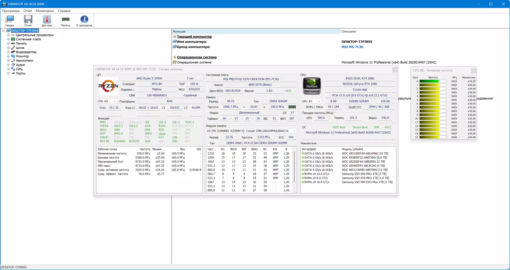Select the Видеоадаптер tree icon
Screen dimensions: 510x270
pyautogui.click(x=13, y=52)
